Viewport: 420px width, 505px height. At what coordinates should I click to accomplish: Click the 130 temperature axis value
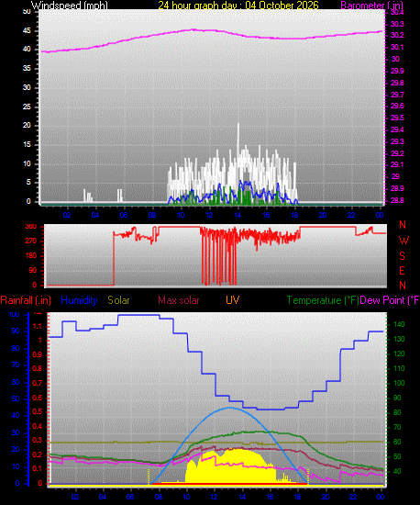tap(400, 339)
